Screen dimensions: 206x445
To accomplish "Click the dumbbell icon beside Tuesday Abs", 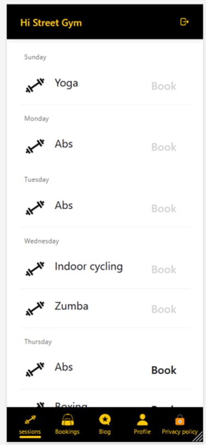I will [35, 208].
